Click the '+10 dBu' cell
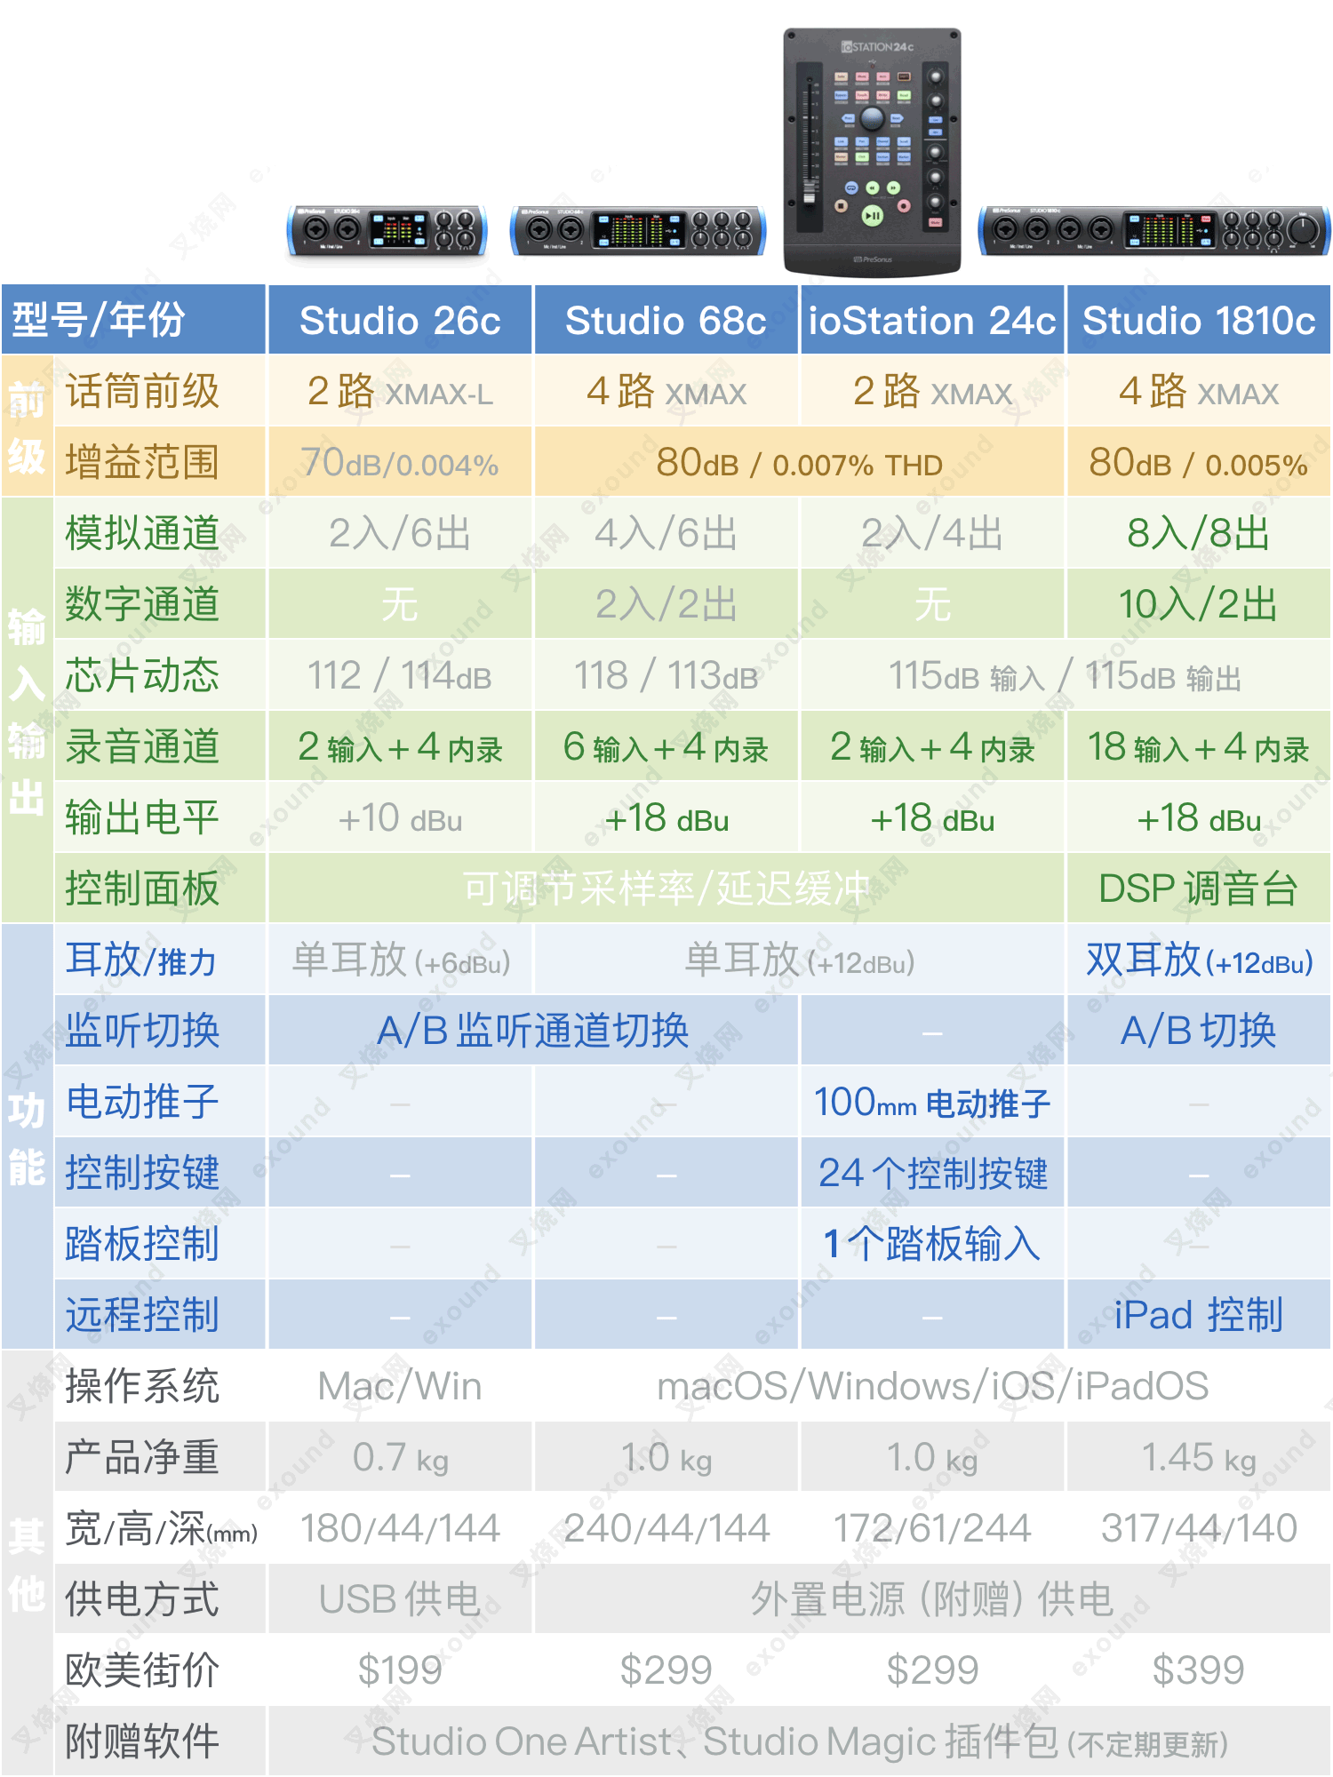Screen dimensions: 1333x1777 click(400, 817)
